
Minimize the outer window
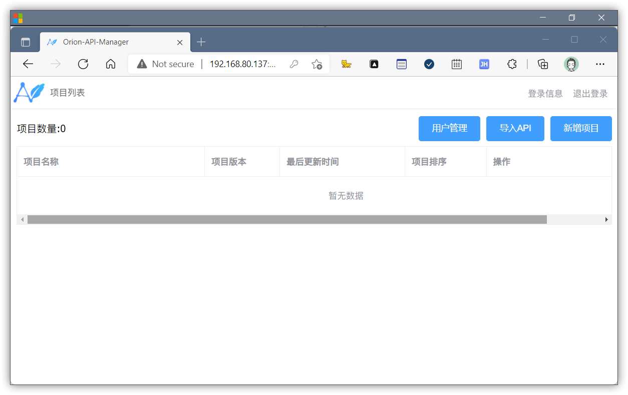543,18
